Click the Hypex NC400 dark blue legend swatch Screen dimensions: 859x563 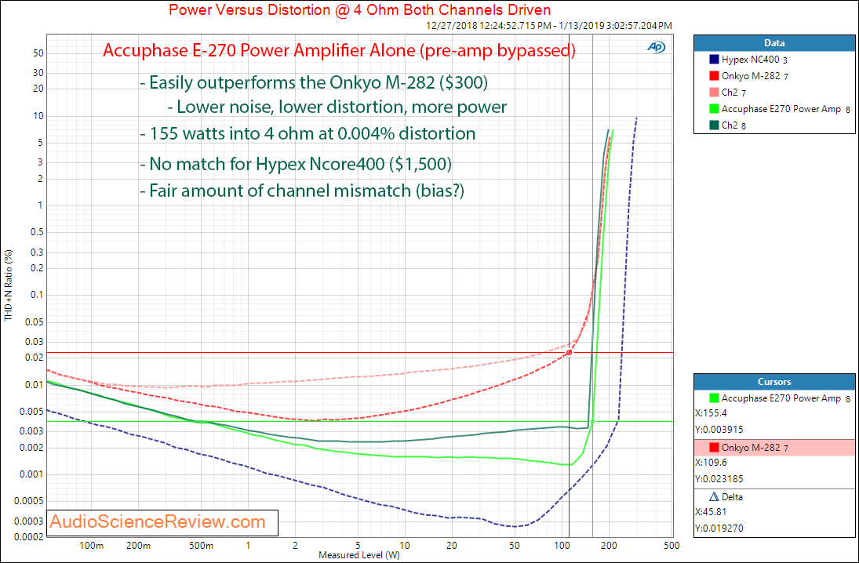(x=714, y=60)
